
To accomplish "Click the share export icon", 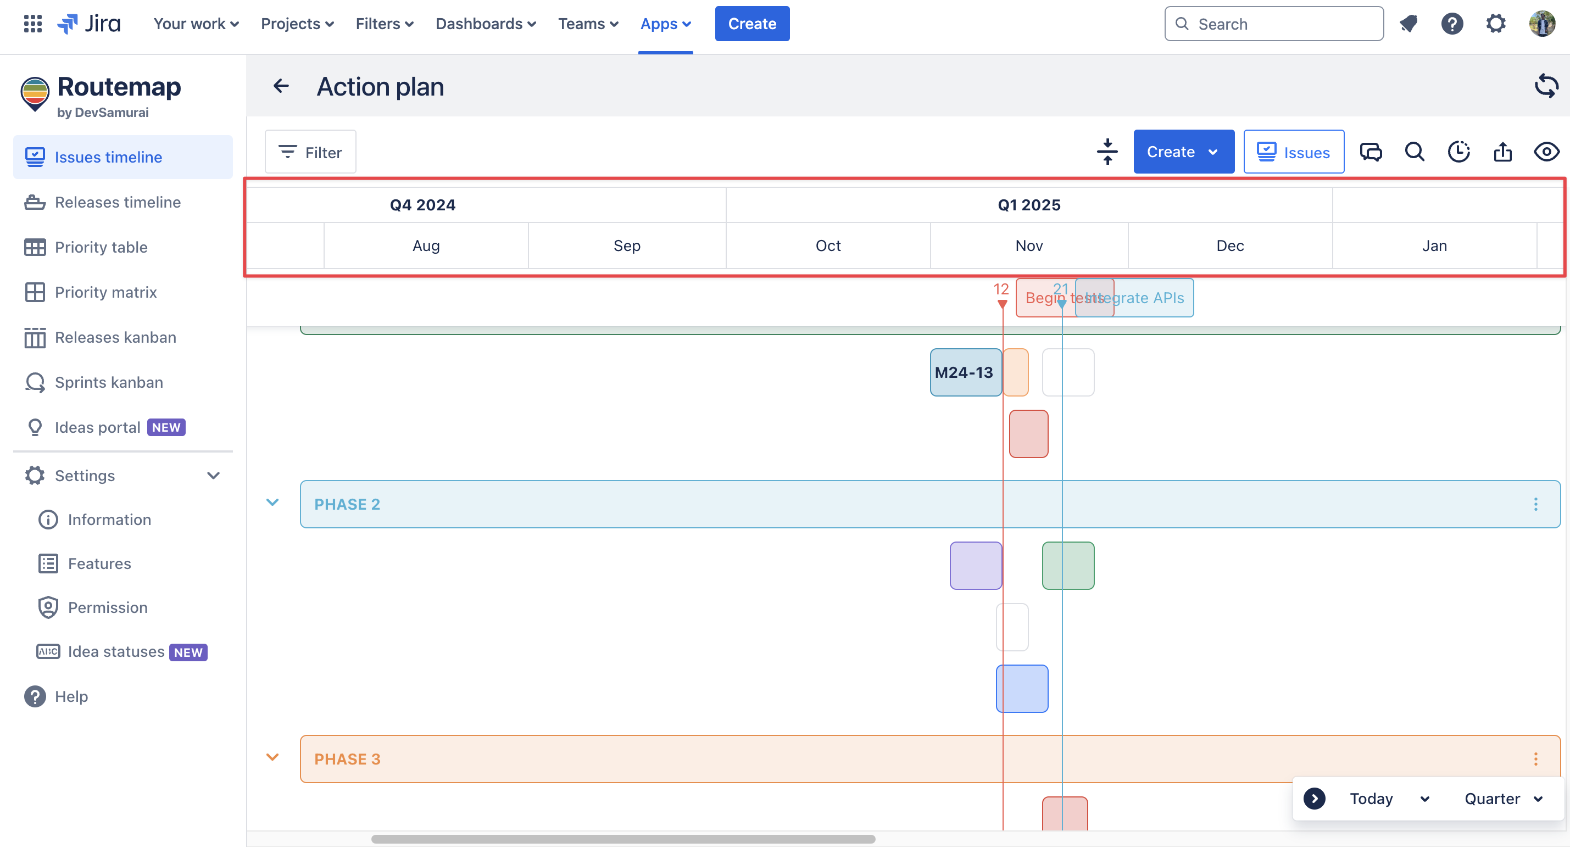I will [x=1502, y=152].
